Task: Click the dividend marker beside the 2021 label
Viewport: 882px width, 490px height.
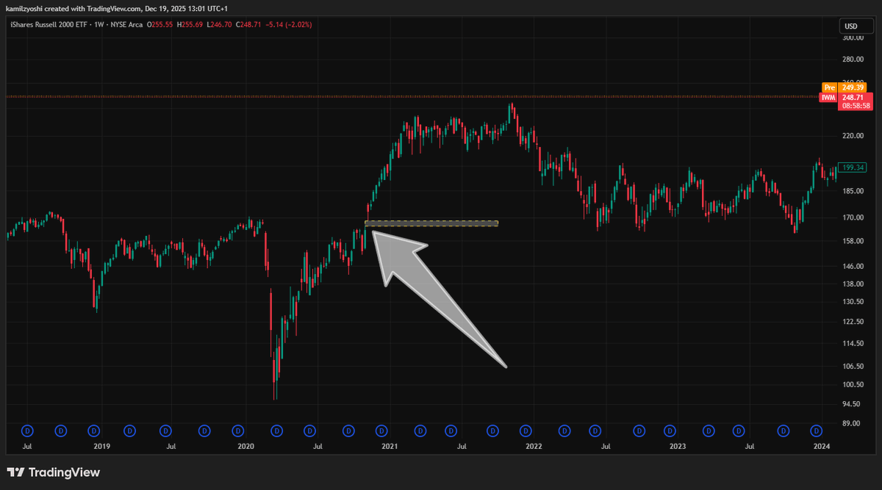Action: pyautogui.click(x=381, y=430)
